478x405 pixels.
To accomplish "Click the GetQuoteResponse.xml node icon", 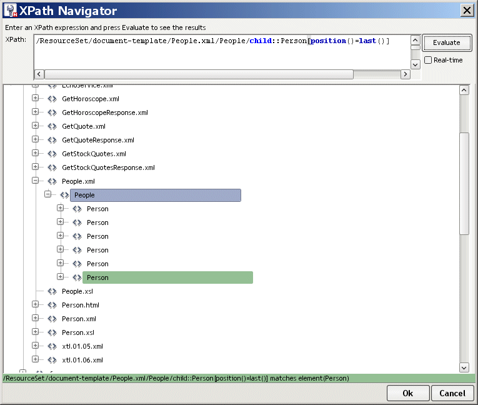I will (x=52, y=140).
